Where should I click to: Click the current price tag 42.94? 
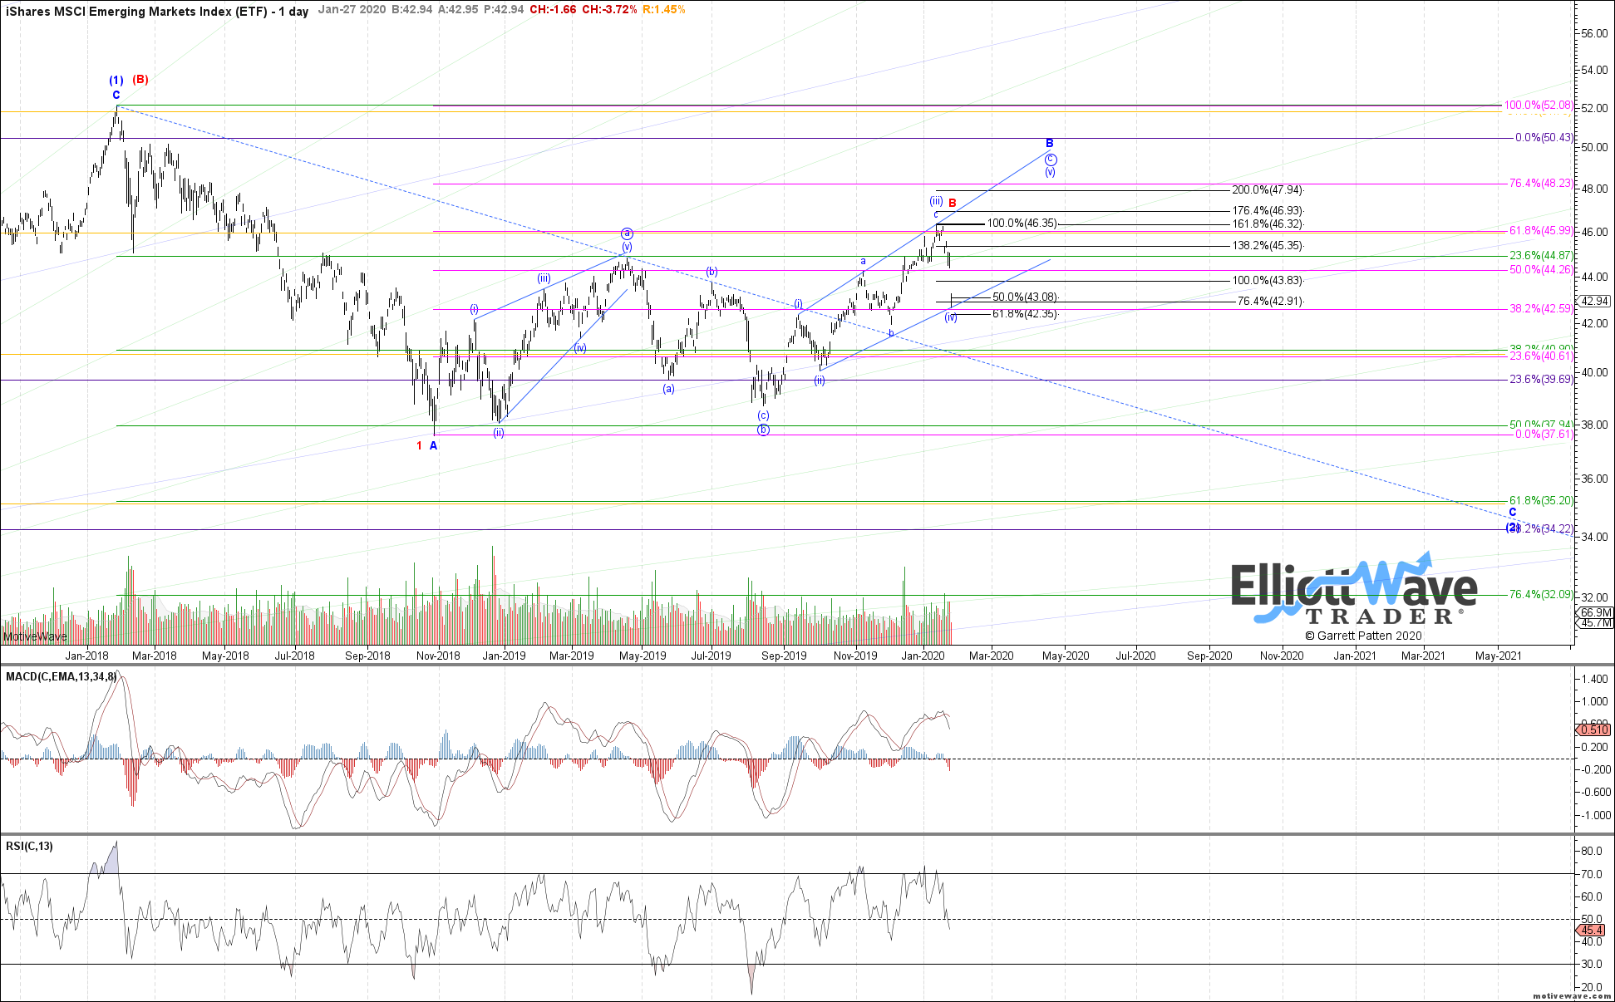point(1596,301)
